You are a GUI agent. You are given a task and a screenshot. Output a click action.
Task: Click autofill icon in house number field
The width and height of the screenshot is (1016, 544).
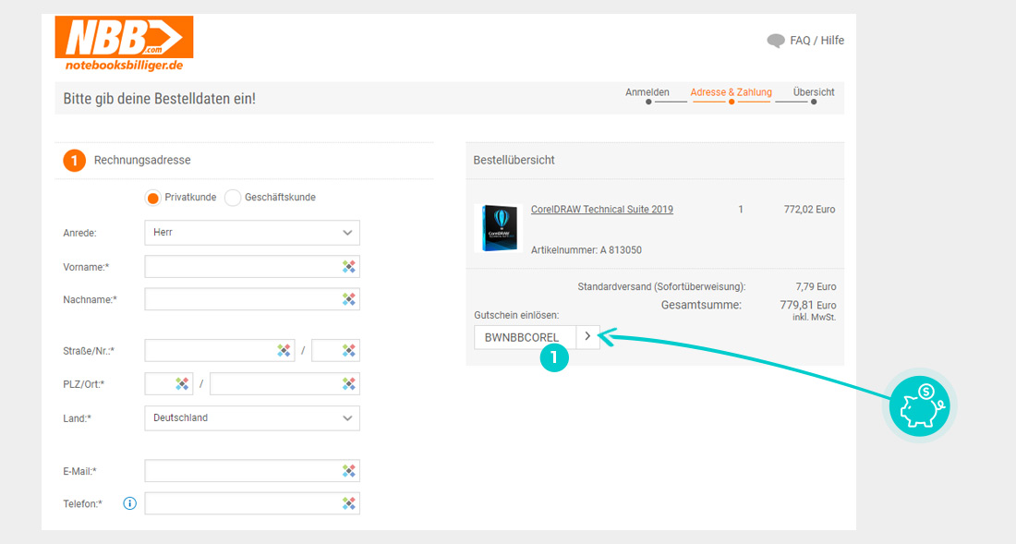click(x=348, y=350)
